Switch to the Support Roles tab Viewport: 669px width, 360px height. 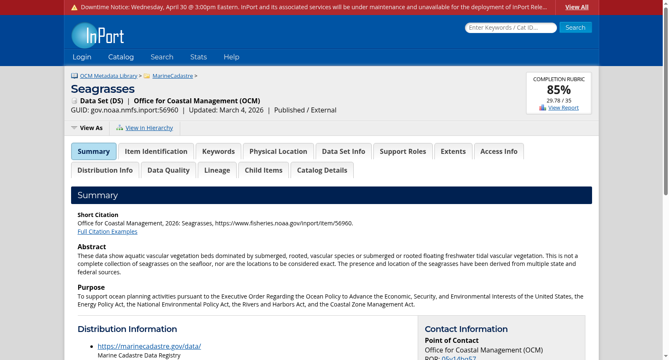[x=403, y=151]
